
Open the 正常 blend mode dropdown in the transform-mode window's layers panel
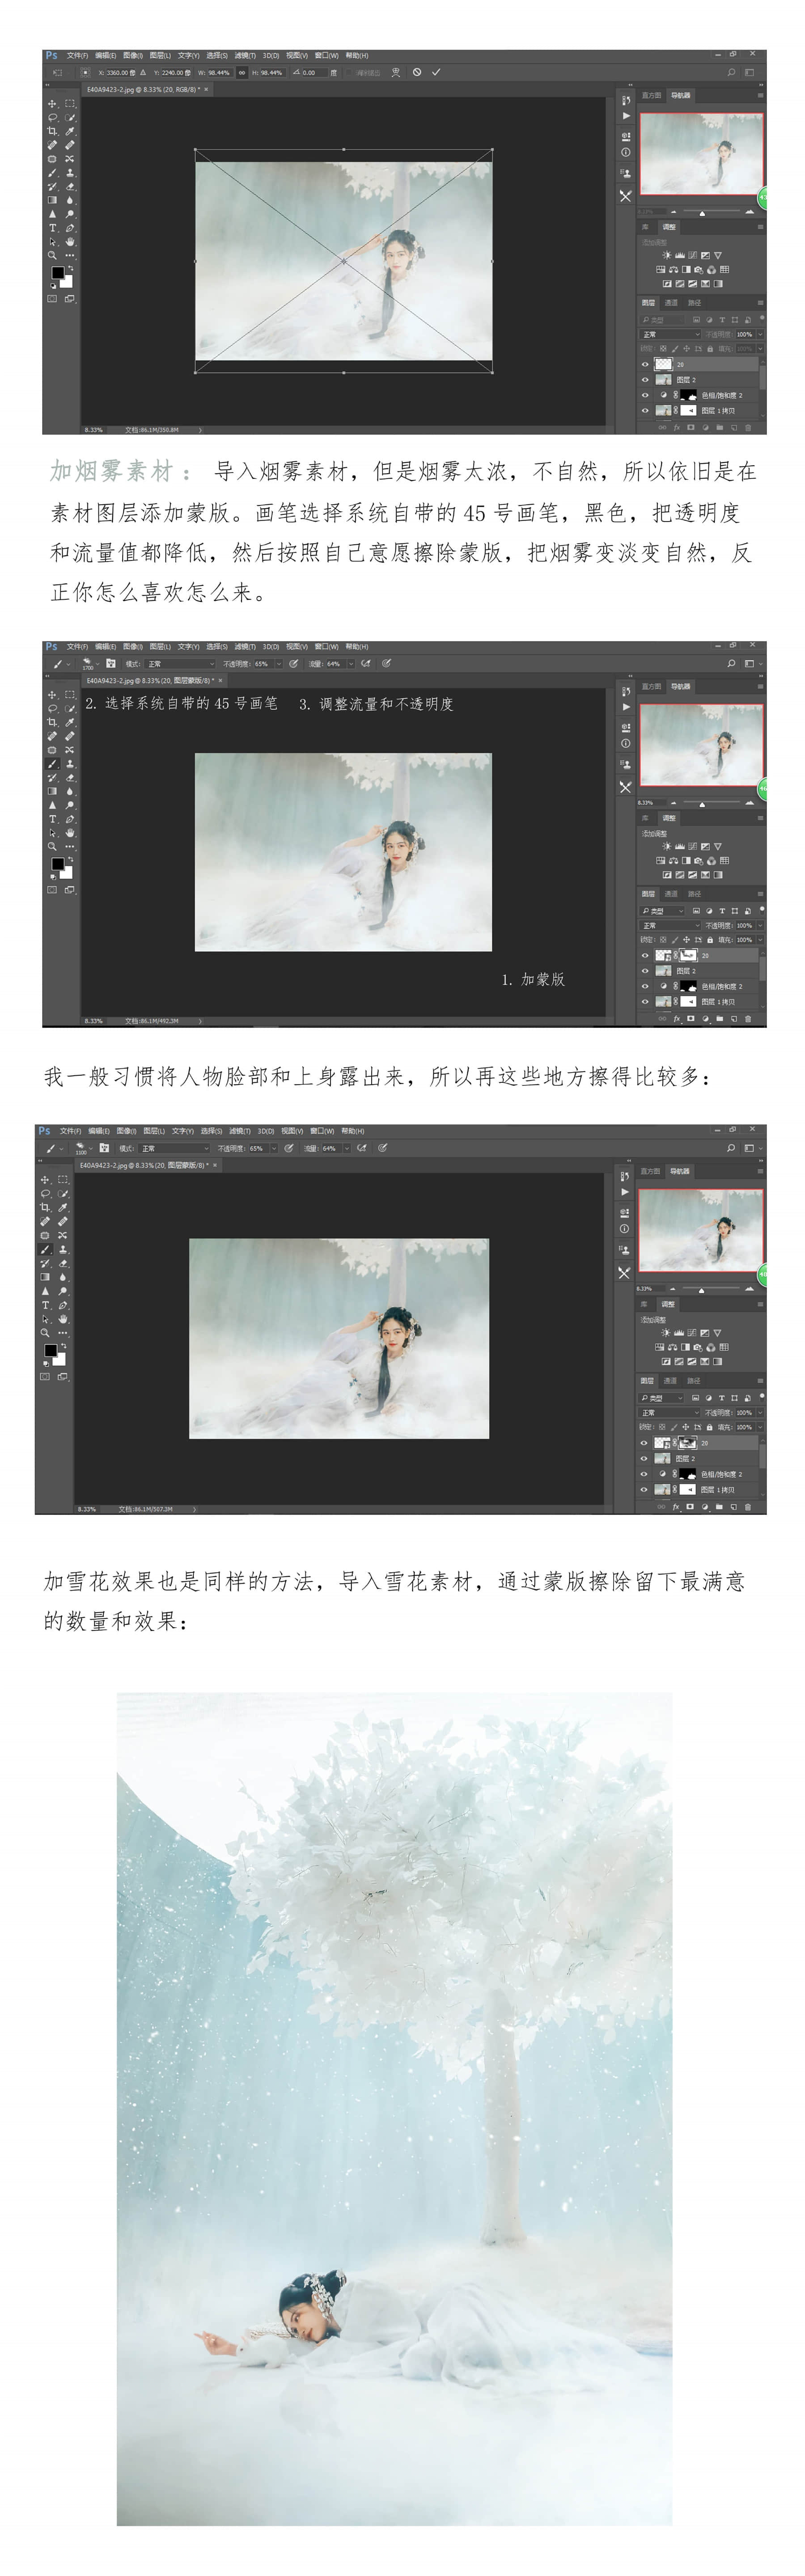670,334
